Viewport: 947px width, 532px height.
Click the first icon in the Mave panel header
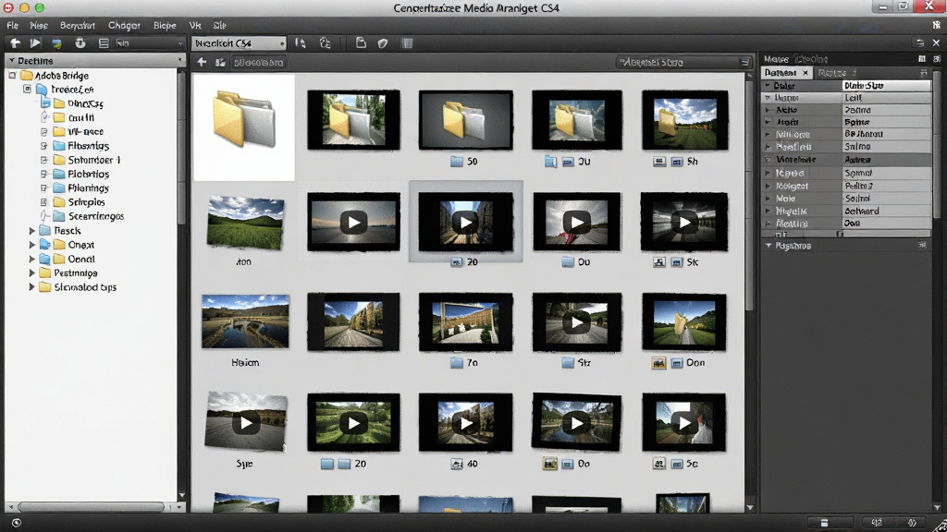point(922,58)
